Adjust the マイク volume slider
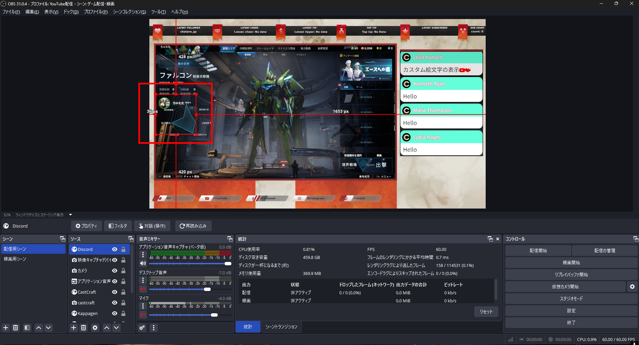Viewport: 639px width, 345px height. pos(215,315)
